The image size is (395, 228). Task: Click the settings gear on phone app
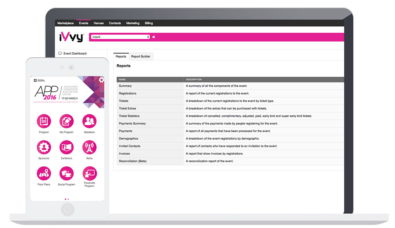point(101,80)
